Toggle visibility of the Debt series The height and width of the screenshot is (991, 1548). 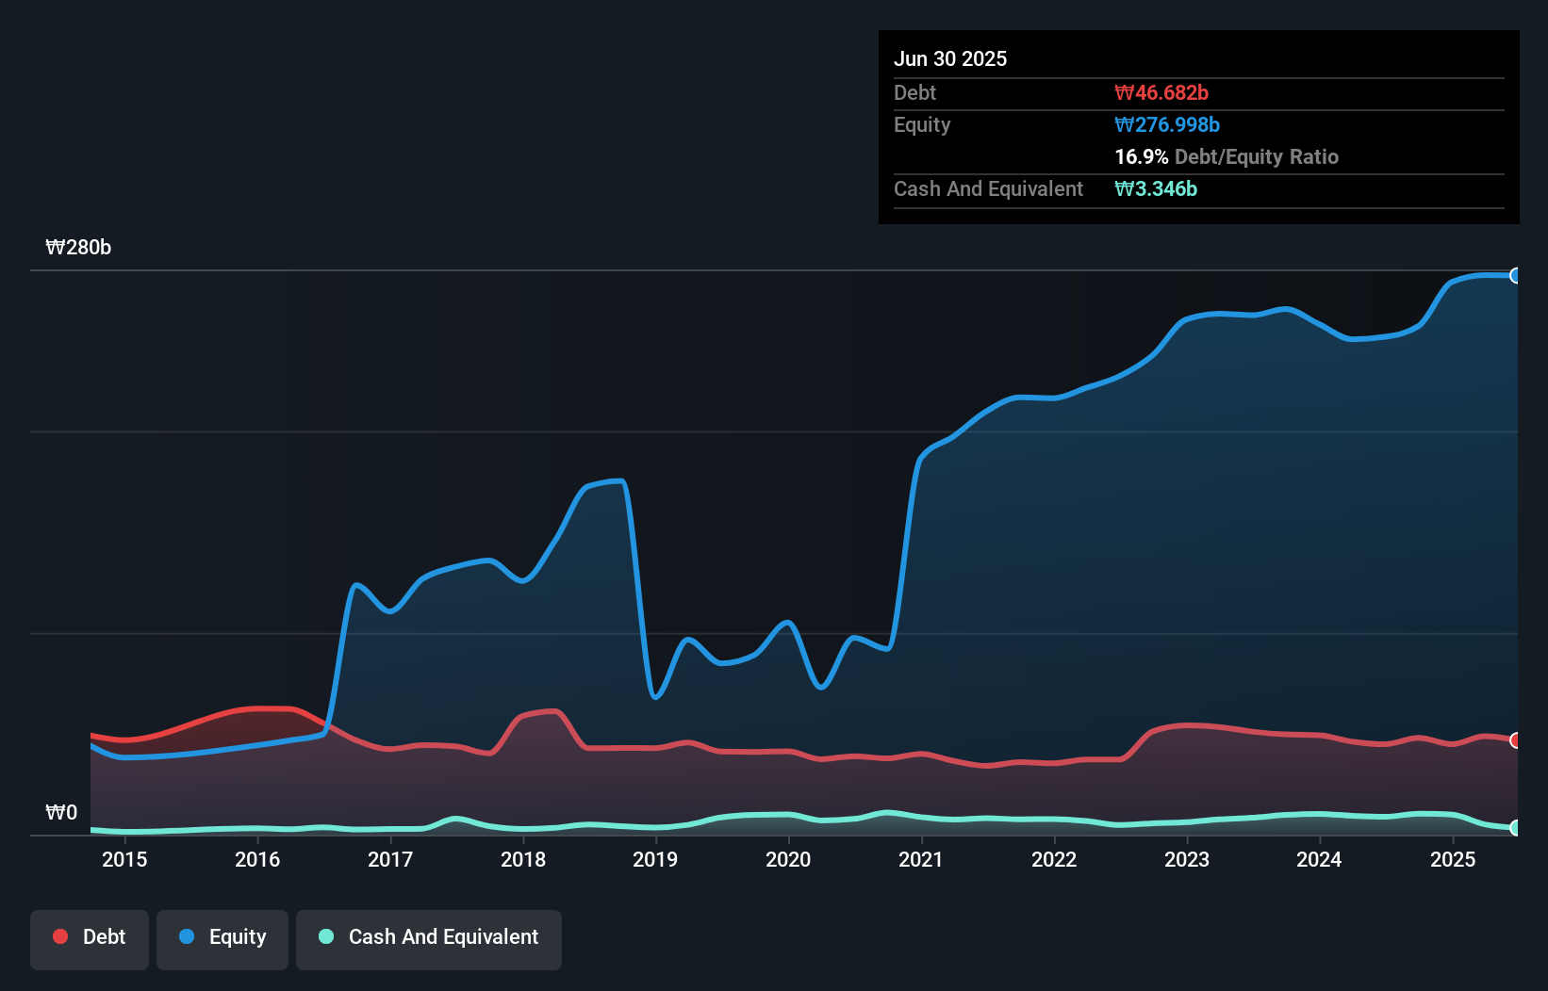[89, 938]
